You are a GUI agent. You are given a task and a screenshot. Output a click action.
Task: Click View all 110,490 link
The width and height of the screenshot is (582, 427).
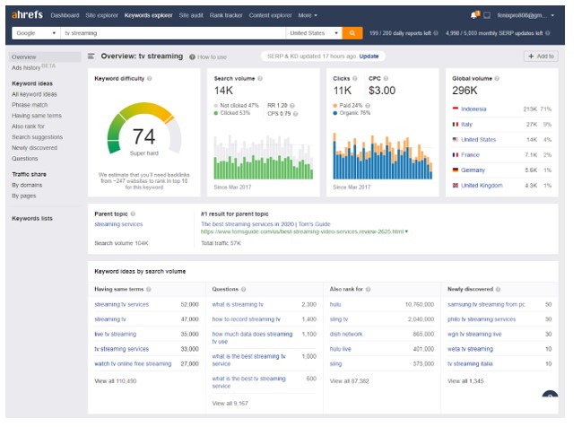pos(116,381)
